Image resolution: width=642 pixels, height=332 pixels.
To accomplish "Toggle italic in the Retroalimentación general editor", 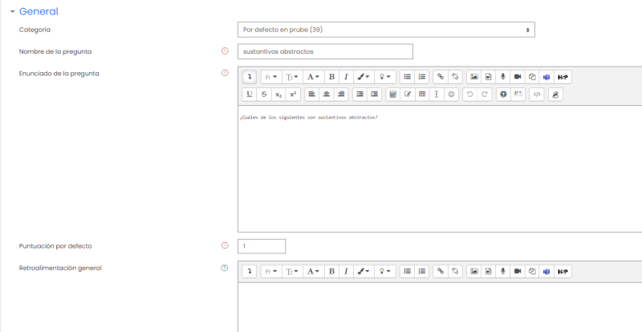I will [x=345, y=271].
